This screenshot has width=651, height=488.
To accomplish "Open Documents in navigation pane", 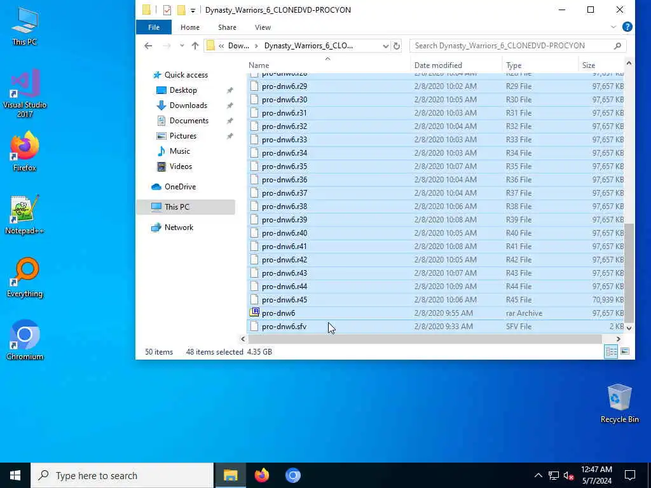I will tap(189, 121).
